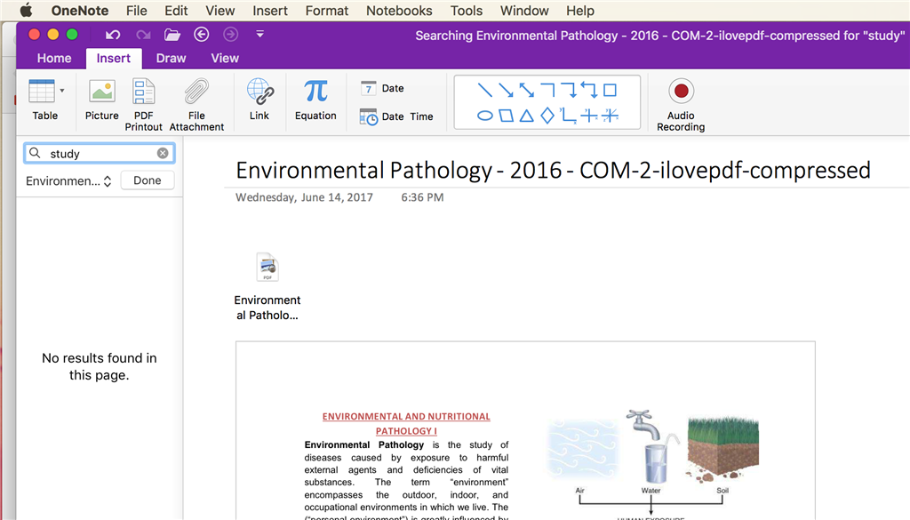The height and width of the screenshot is (520, 910).
Task: Click the 'No results found in this page.' message
Action: pos(100,366)
